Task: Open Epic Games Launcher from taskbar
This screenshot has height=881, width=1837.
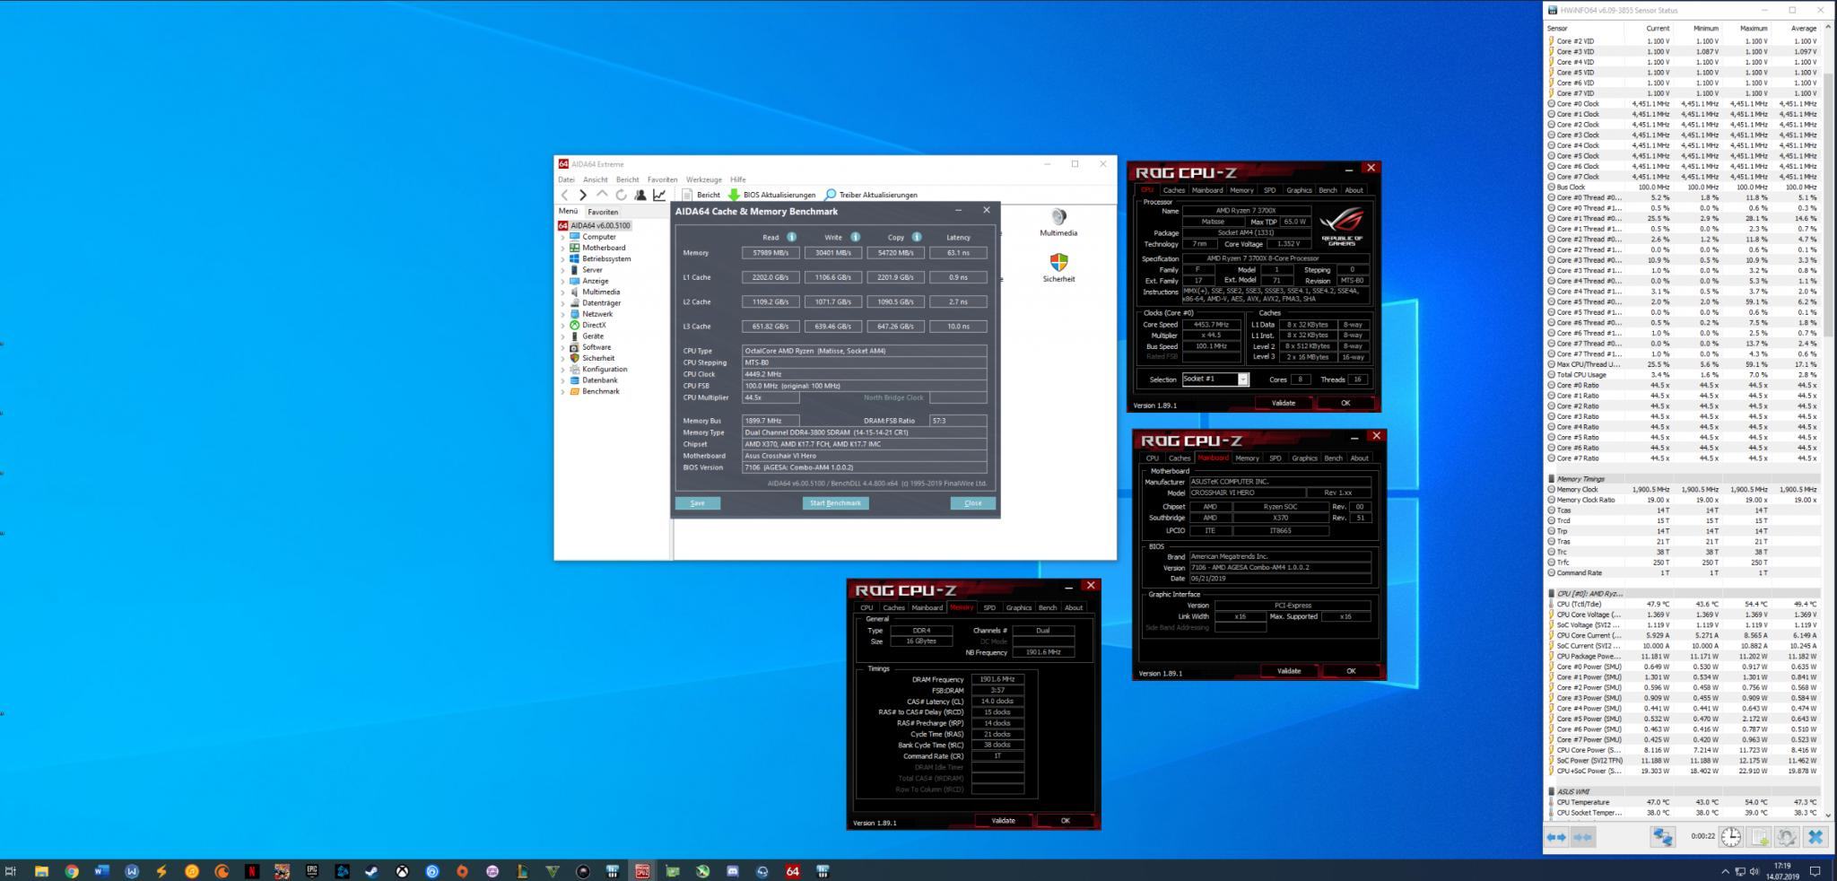Action: 312,870
